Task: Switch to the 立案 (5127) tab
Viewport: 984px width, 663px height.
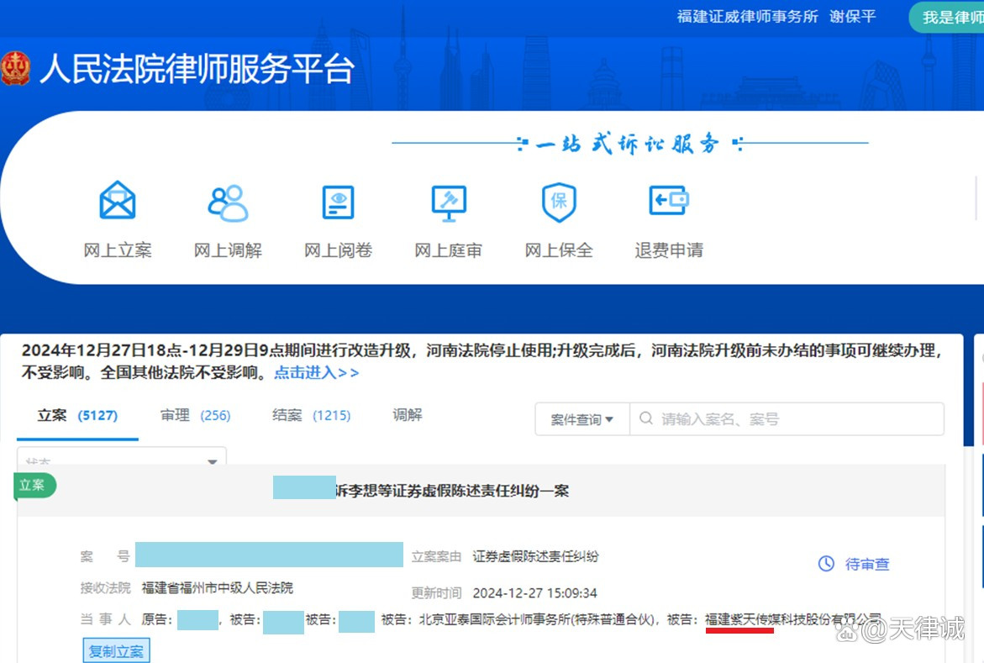Action: point(77,415)
